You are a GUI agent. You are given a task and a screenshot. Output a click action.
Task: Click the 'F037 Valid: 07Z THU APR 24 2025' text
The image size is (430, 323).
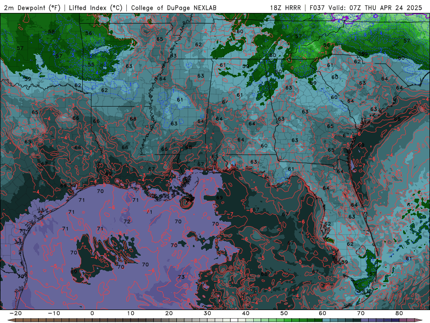[366, 8]
